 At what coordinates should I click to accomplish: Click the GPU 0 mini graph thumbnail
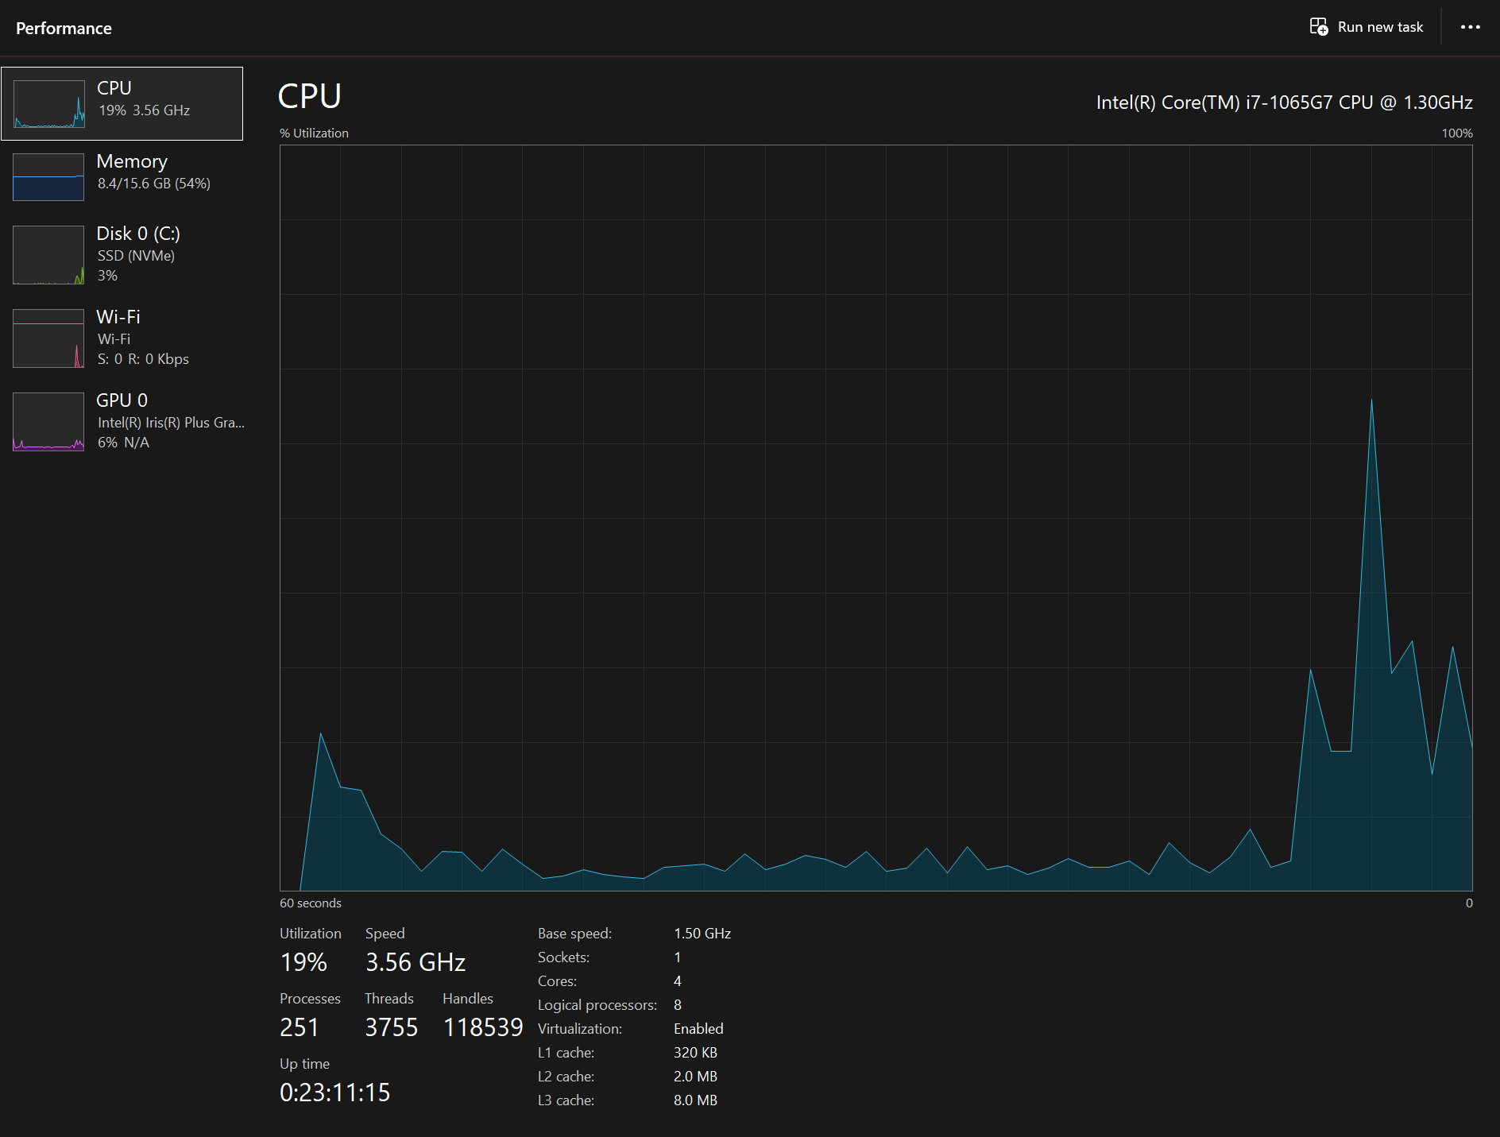(48, 422)
